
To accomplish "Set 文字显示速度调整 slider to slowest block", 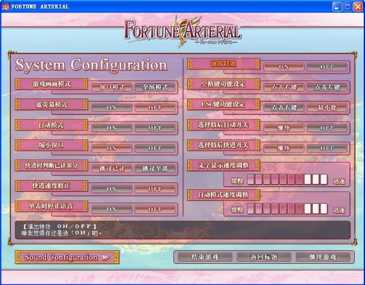I will (251, 180).
